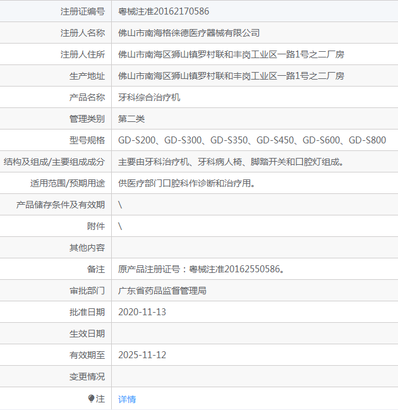Click the 结构及组成/主要组成成分 label
Viewport: 398px width, 410px height.
coord(54,162)
